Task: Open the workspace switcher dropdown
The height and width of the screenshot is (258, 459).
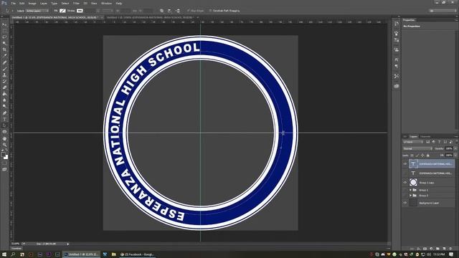Action: [443, 11]
